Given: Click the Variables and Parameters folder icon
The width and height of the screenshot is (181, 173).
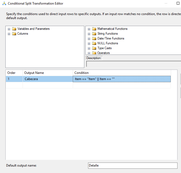Looking at the screenshot, I should 14,29.
